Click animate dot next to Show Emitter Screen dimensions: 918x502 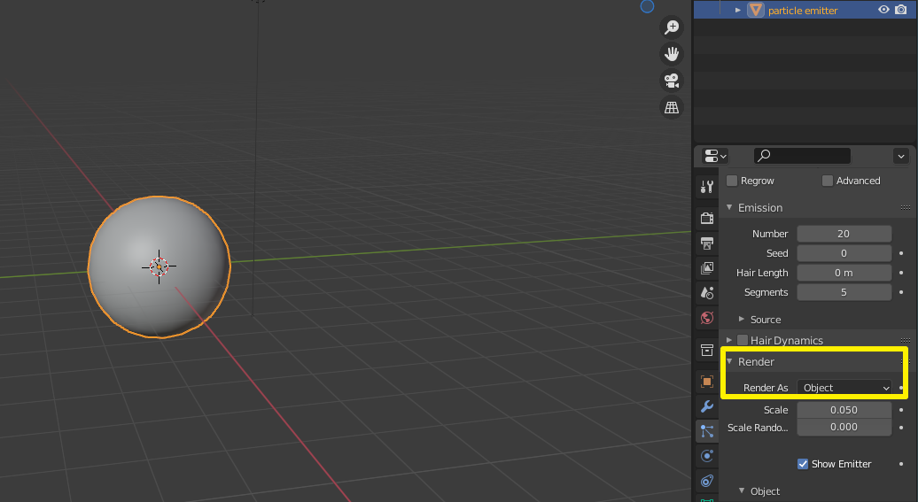[901, 464]
